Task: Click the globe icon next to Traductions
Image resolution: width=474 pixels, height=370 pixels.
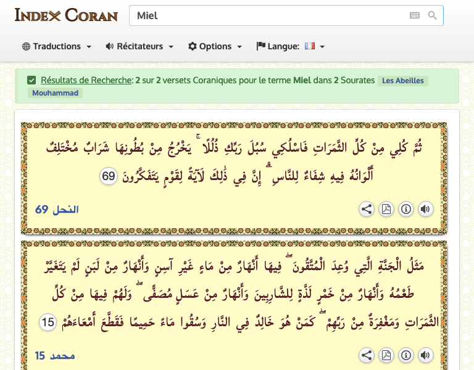Action: pos(27,46)
